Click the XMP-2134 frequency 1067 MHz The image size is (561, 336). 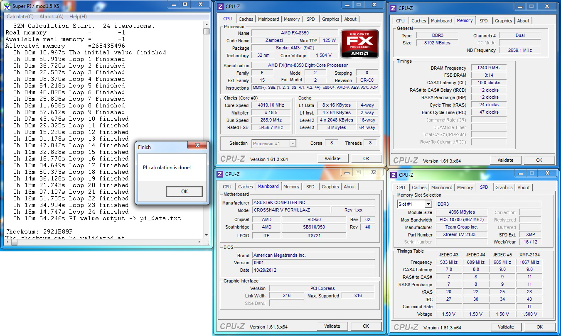pyautogui.click(x=529, y=262)
